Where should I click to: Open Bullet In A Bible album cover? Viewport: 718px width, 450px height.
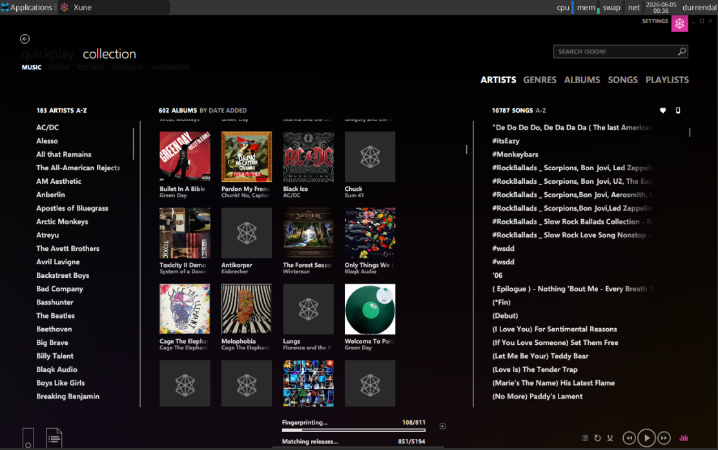(x=185, y=157)
